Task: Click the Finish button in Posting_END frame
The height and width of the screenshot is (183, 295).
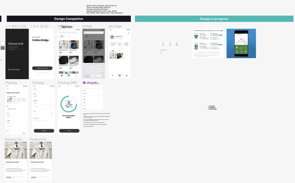Action: pos(69,131)
